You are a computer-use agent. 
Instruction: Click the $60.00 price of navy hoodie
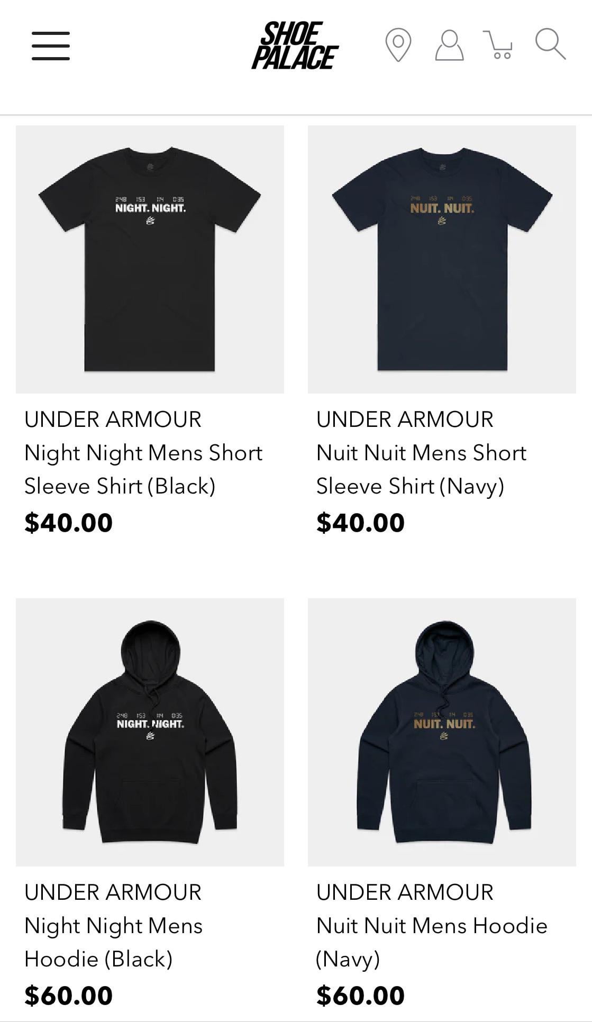pyautogui.click(x=361, y=996)
